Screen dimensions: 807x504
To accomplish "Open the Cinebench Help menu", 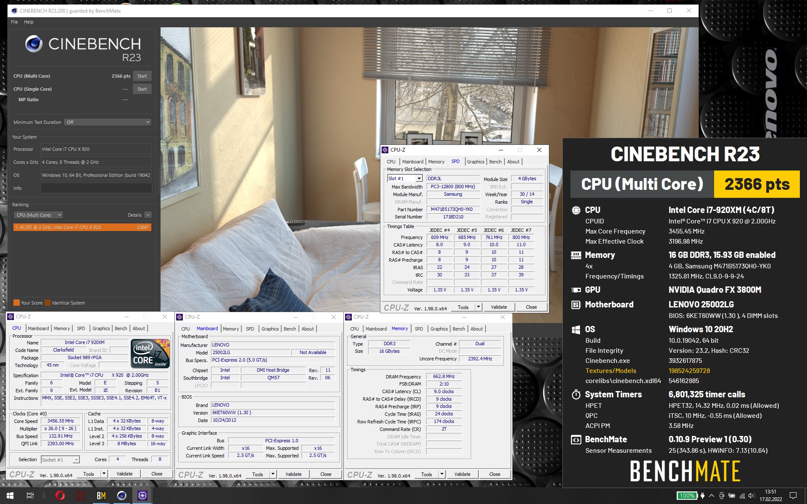I will click(x=29, y=22).
